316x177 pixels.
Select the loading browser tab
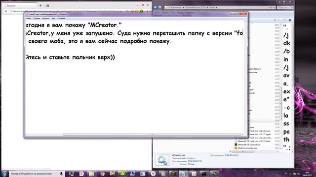pyautogui.click(x=19, y=5)
